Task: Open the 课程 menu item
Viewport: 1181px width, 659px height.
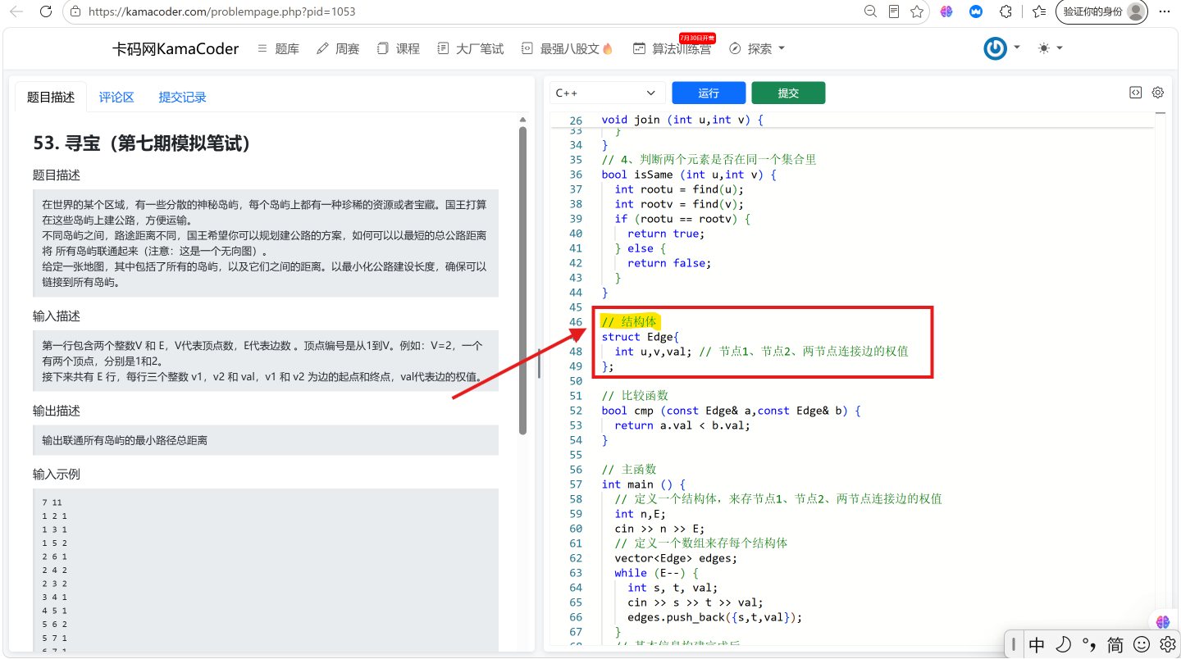Action: (399, 48)
